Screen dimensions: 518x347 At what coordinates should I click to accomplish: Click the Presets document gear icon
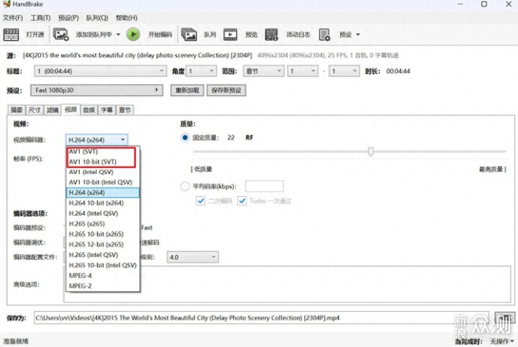point(324,34)
